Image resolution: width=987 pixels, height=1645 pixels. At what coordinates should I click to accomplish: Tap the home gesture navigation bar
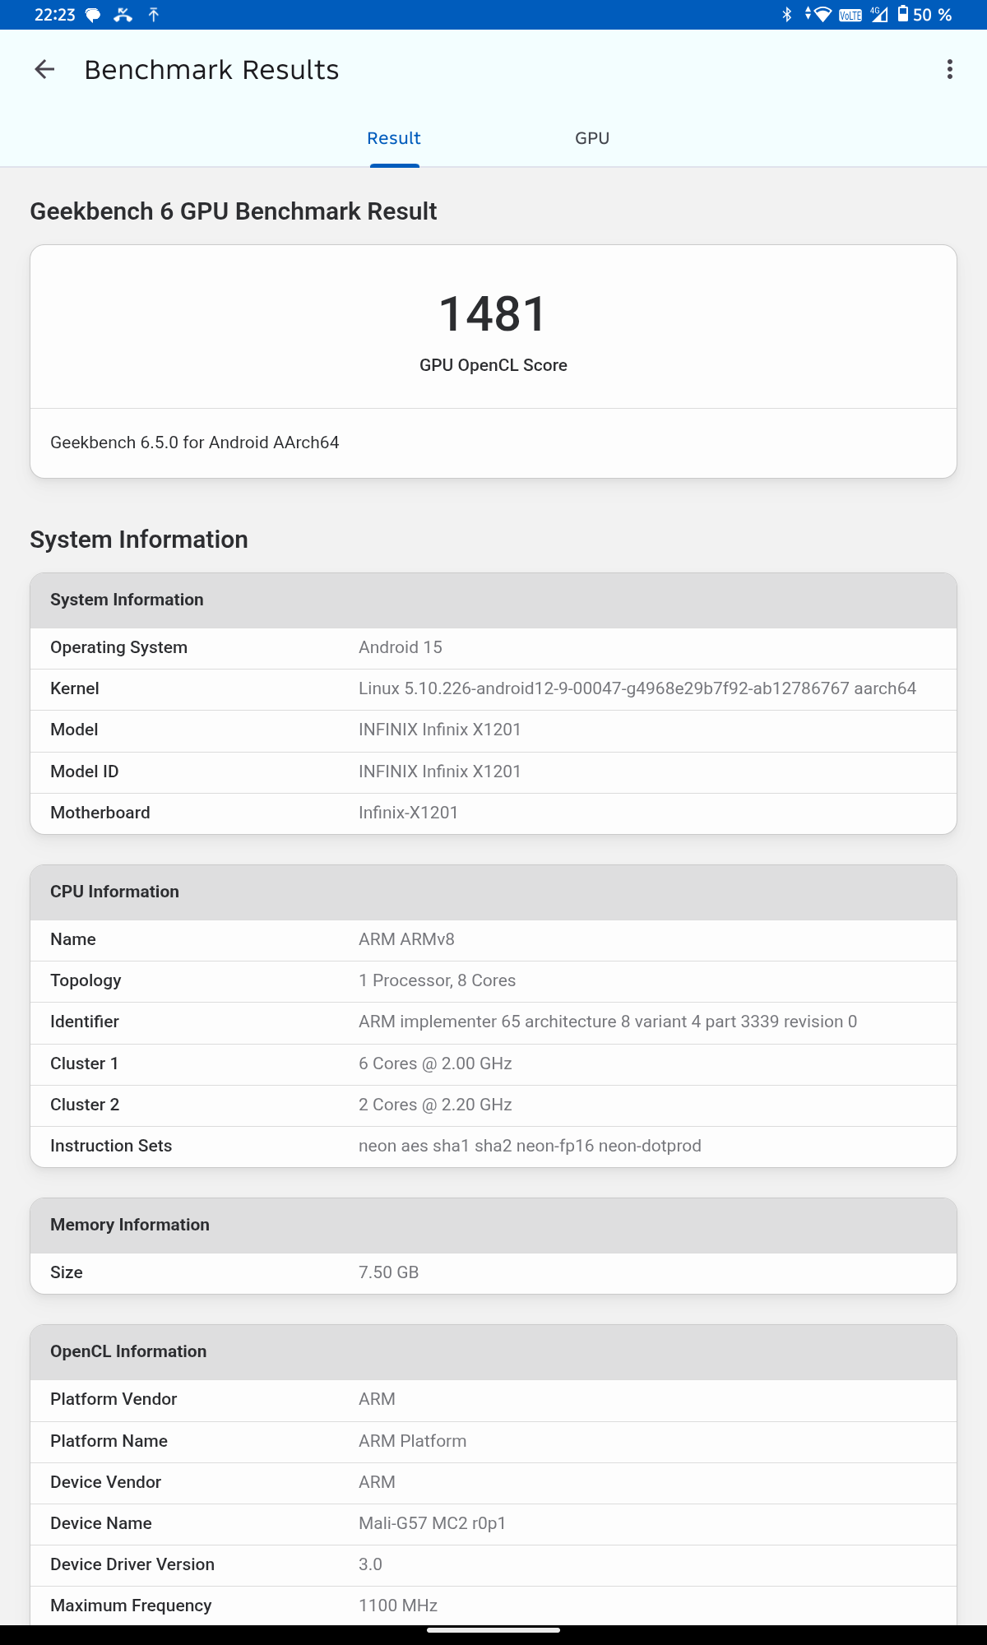[493, 1629]
